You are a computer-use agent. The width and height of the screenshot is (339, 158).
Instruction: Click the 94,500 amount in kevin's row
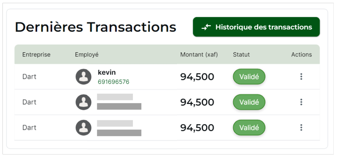(197, 77)
